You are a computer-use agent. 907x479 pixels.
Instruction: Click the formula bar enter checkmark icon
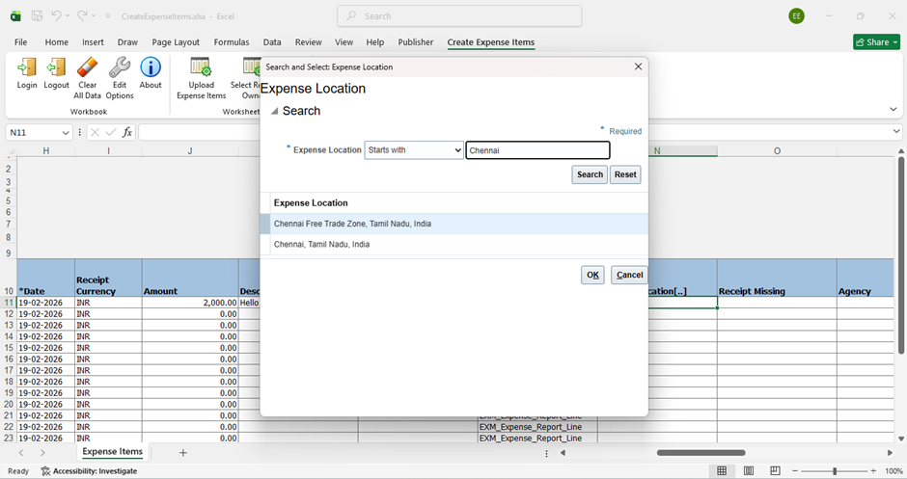(111, 132)
